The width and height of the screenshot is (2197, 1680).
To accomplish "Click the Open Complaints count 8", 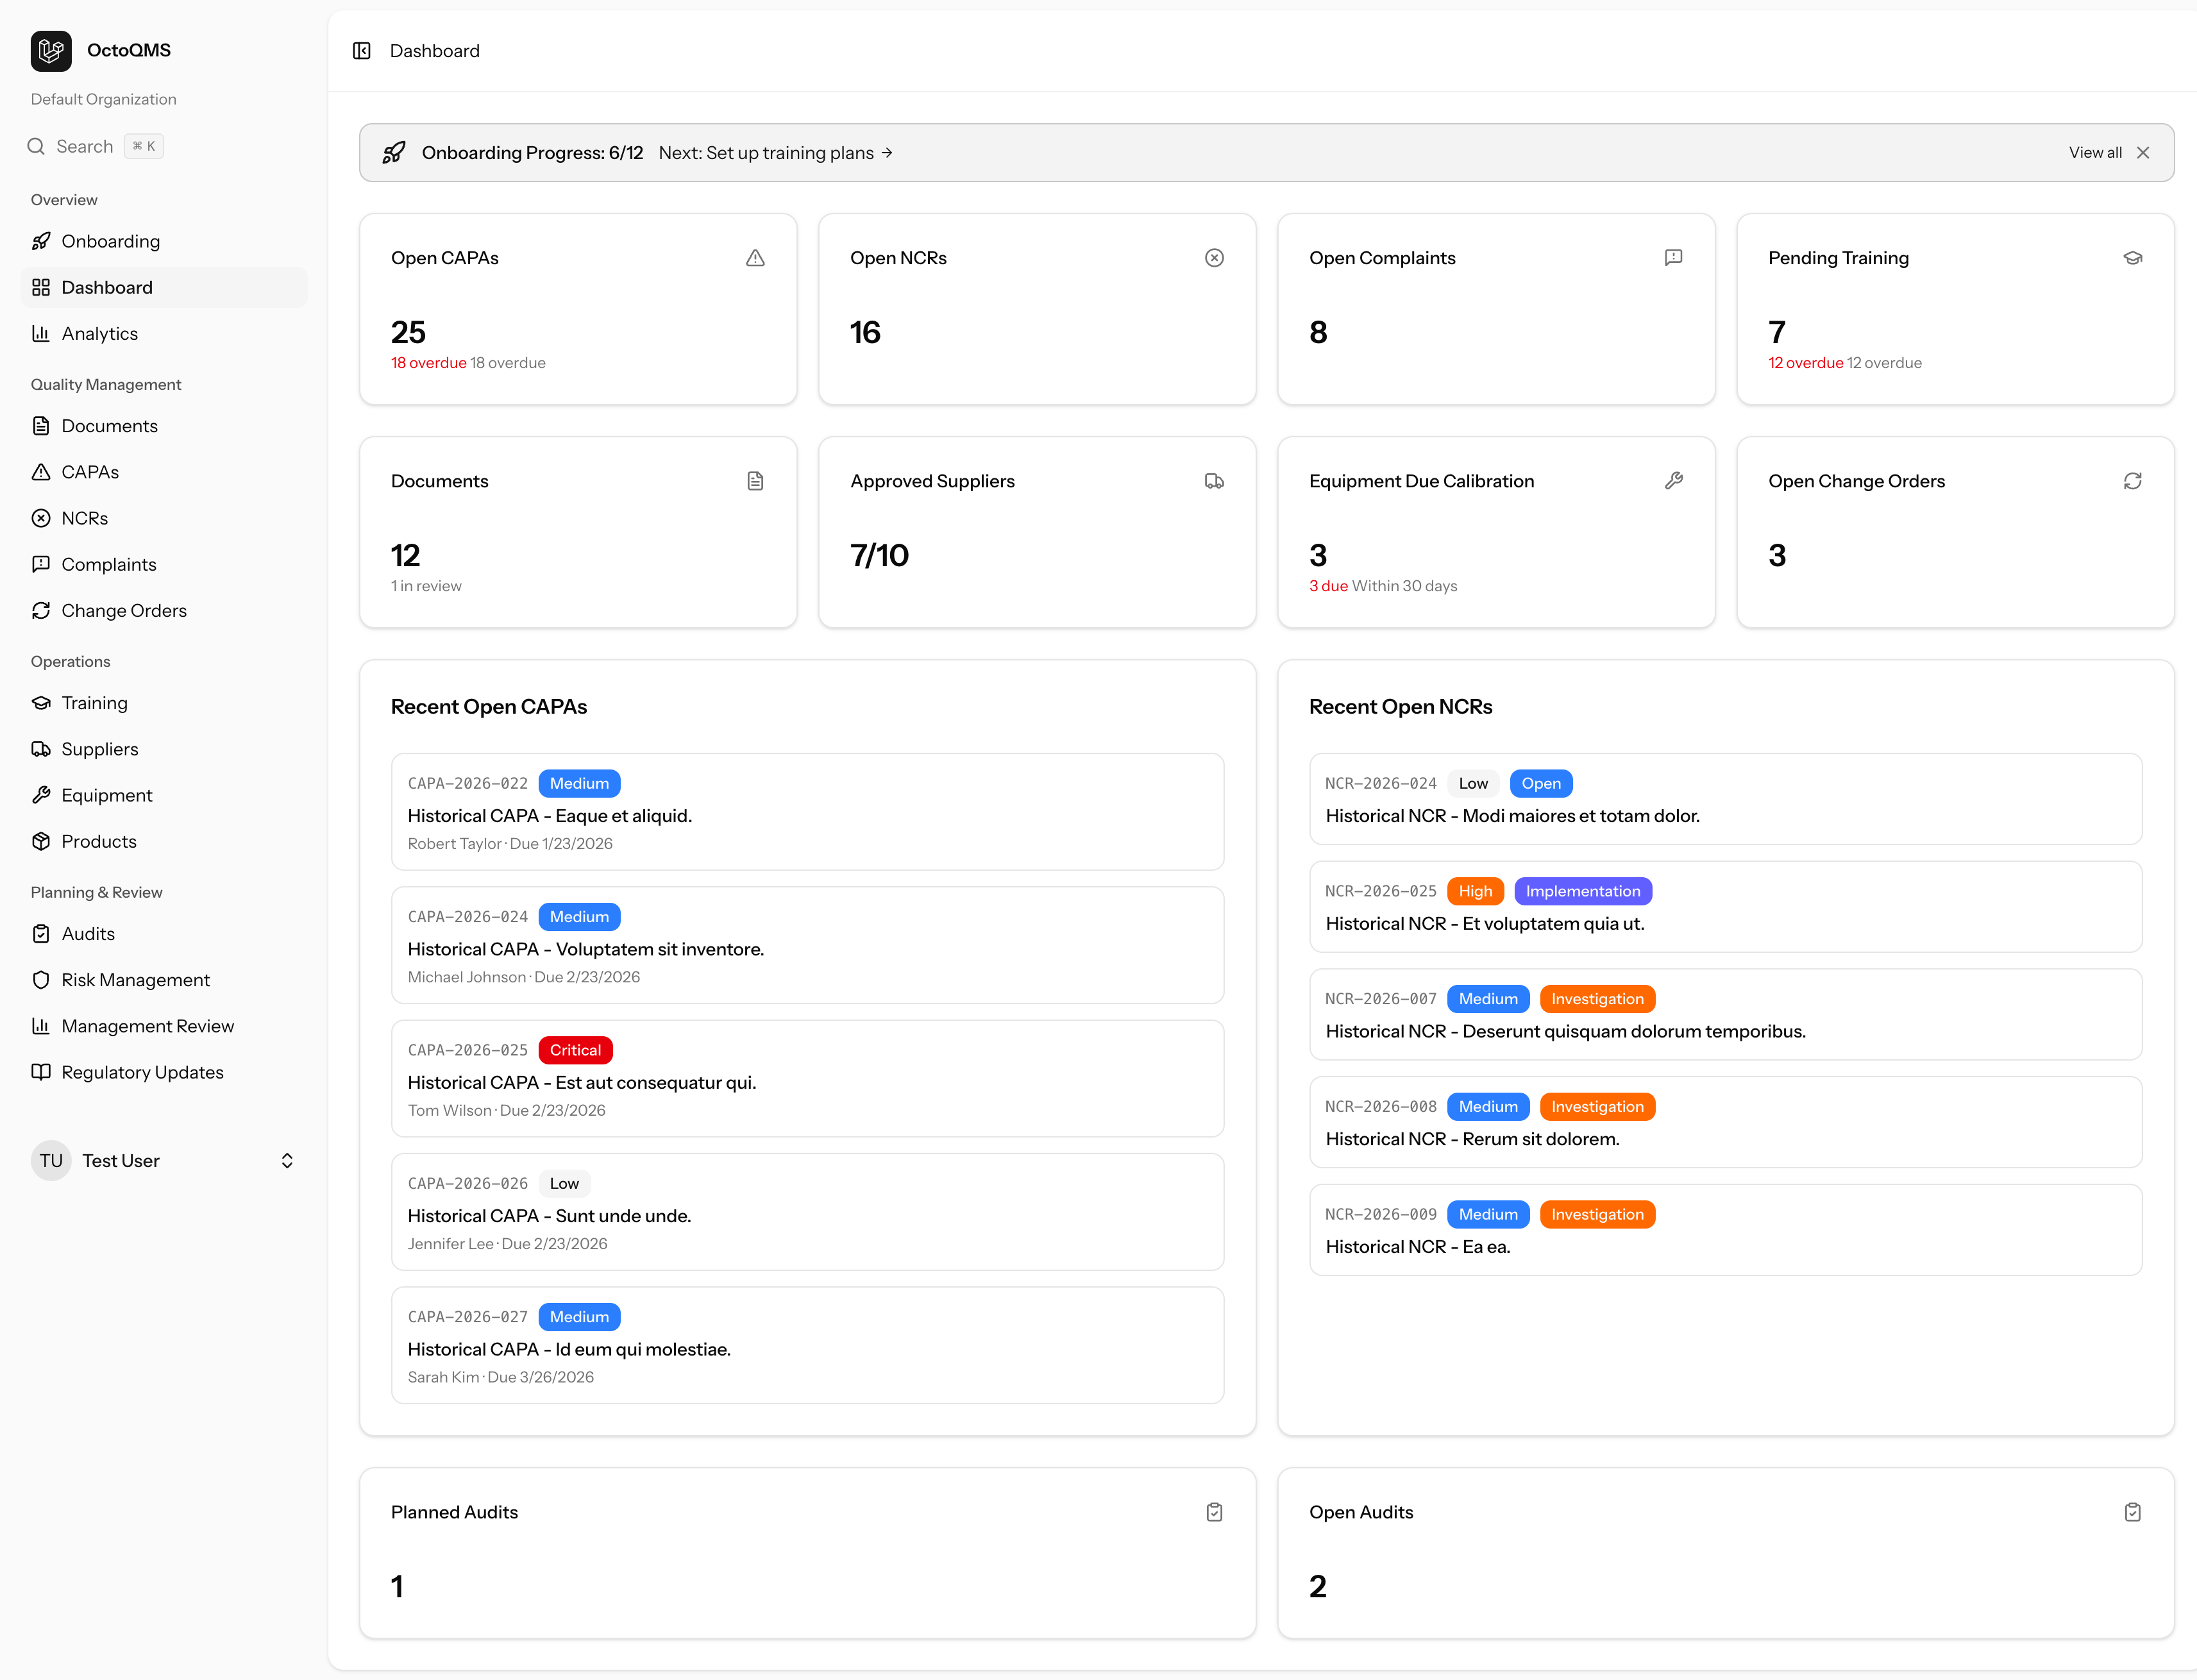I will [1318, 332].
